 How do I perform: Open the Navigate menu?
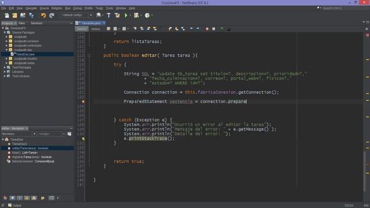(x=31, y=8)
